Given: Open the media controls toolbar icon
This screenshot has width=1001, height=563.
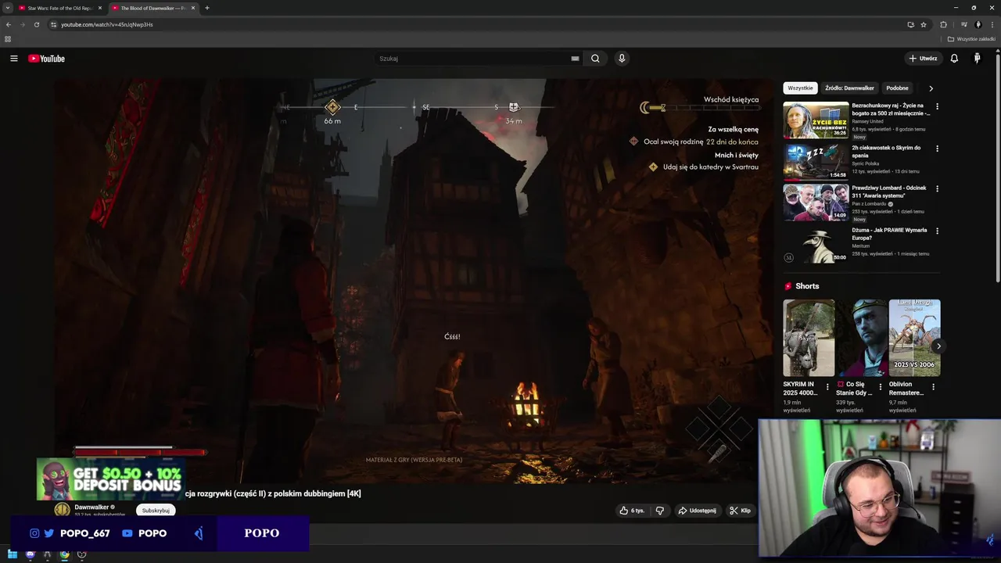Looking at the screenshot, I should click(x=963, y=24).
